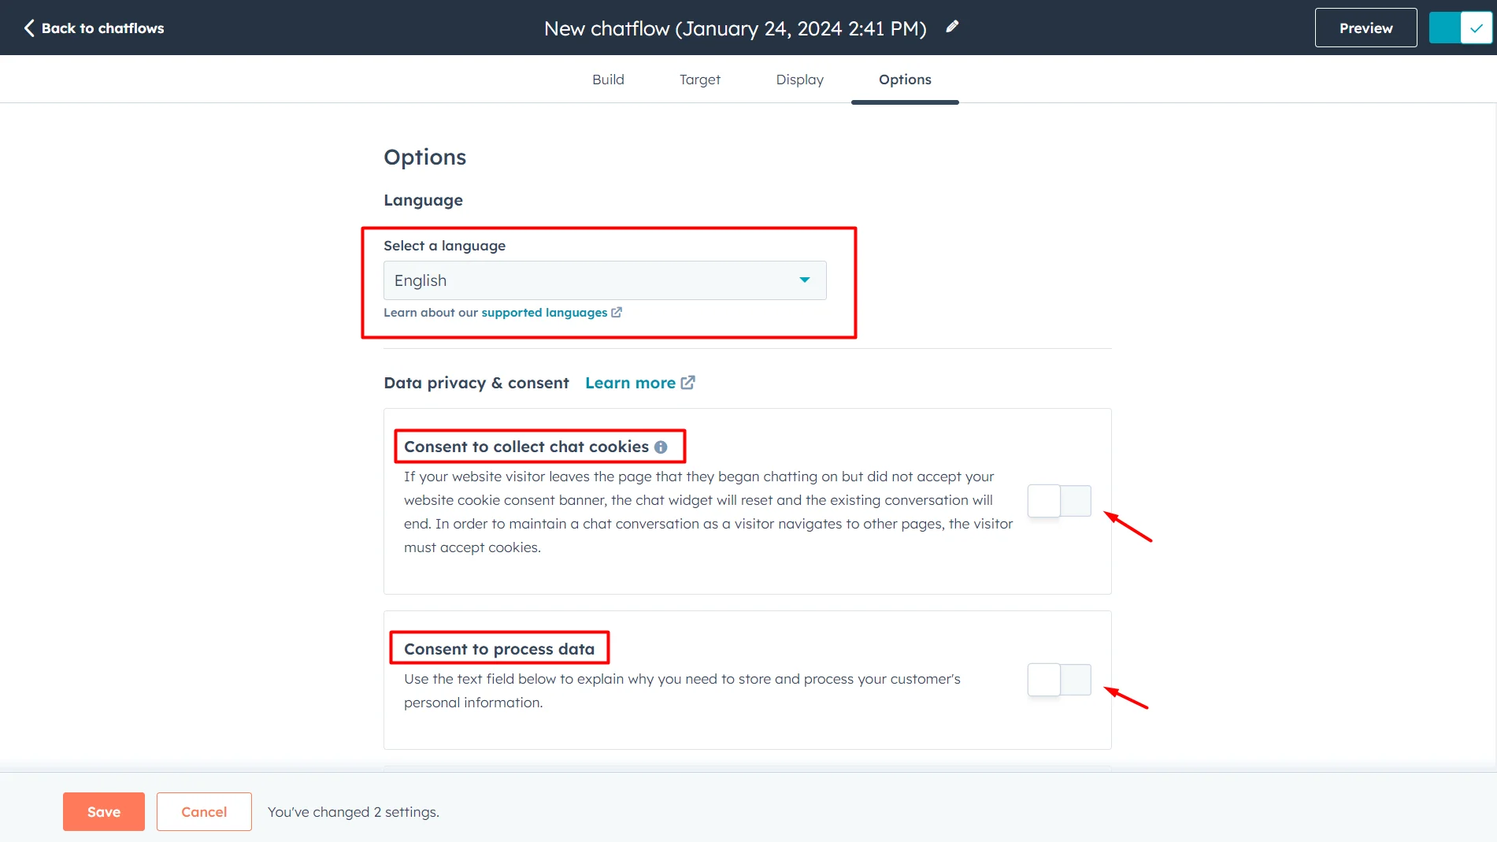The width and height of the screenshot is (1497, 842).
Task: Open the Select a language dropdown
Action: [604, 280]
